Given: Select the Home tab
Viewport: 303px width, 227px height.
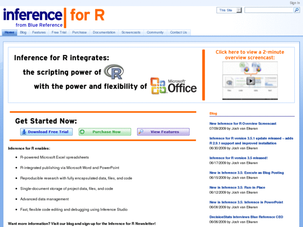Looking at the screenshot, I should (x=10, y=32).
